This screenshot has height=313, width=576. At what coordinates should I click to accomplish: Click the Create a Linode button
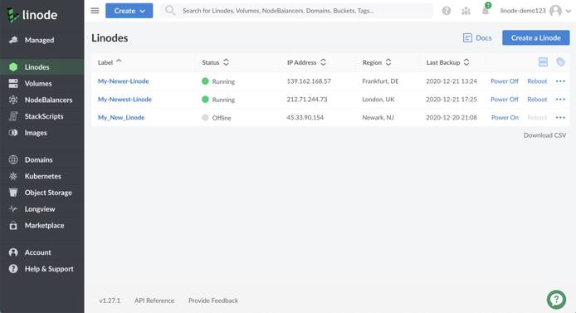coord(535,38)
